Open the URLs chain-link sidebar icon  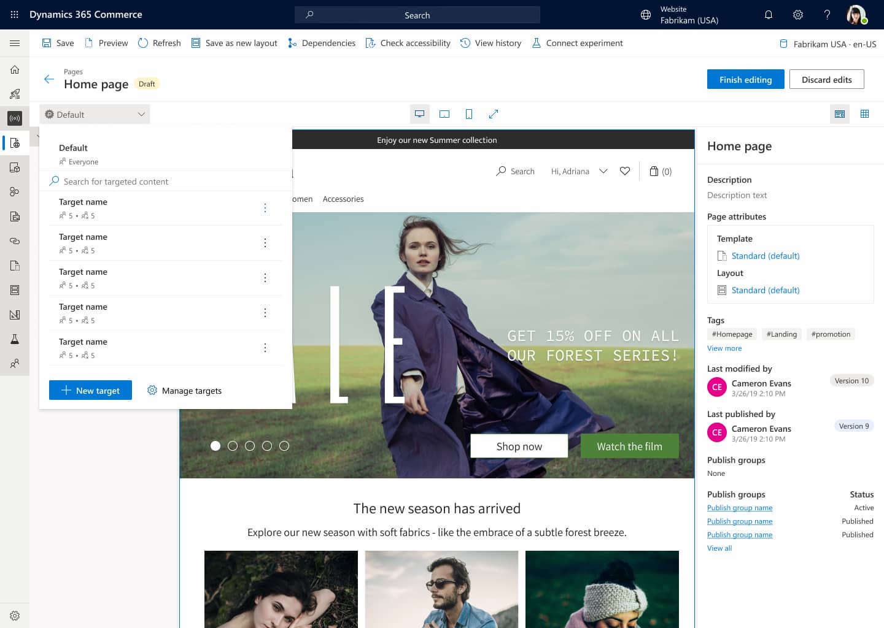(15, 241)
